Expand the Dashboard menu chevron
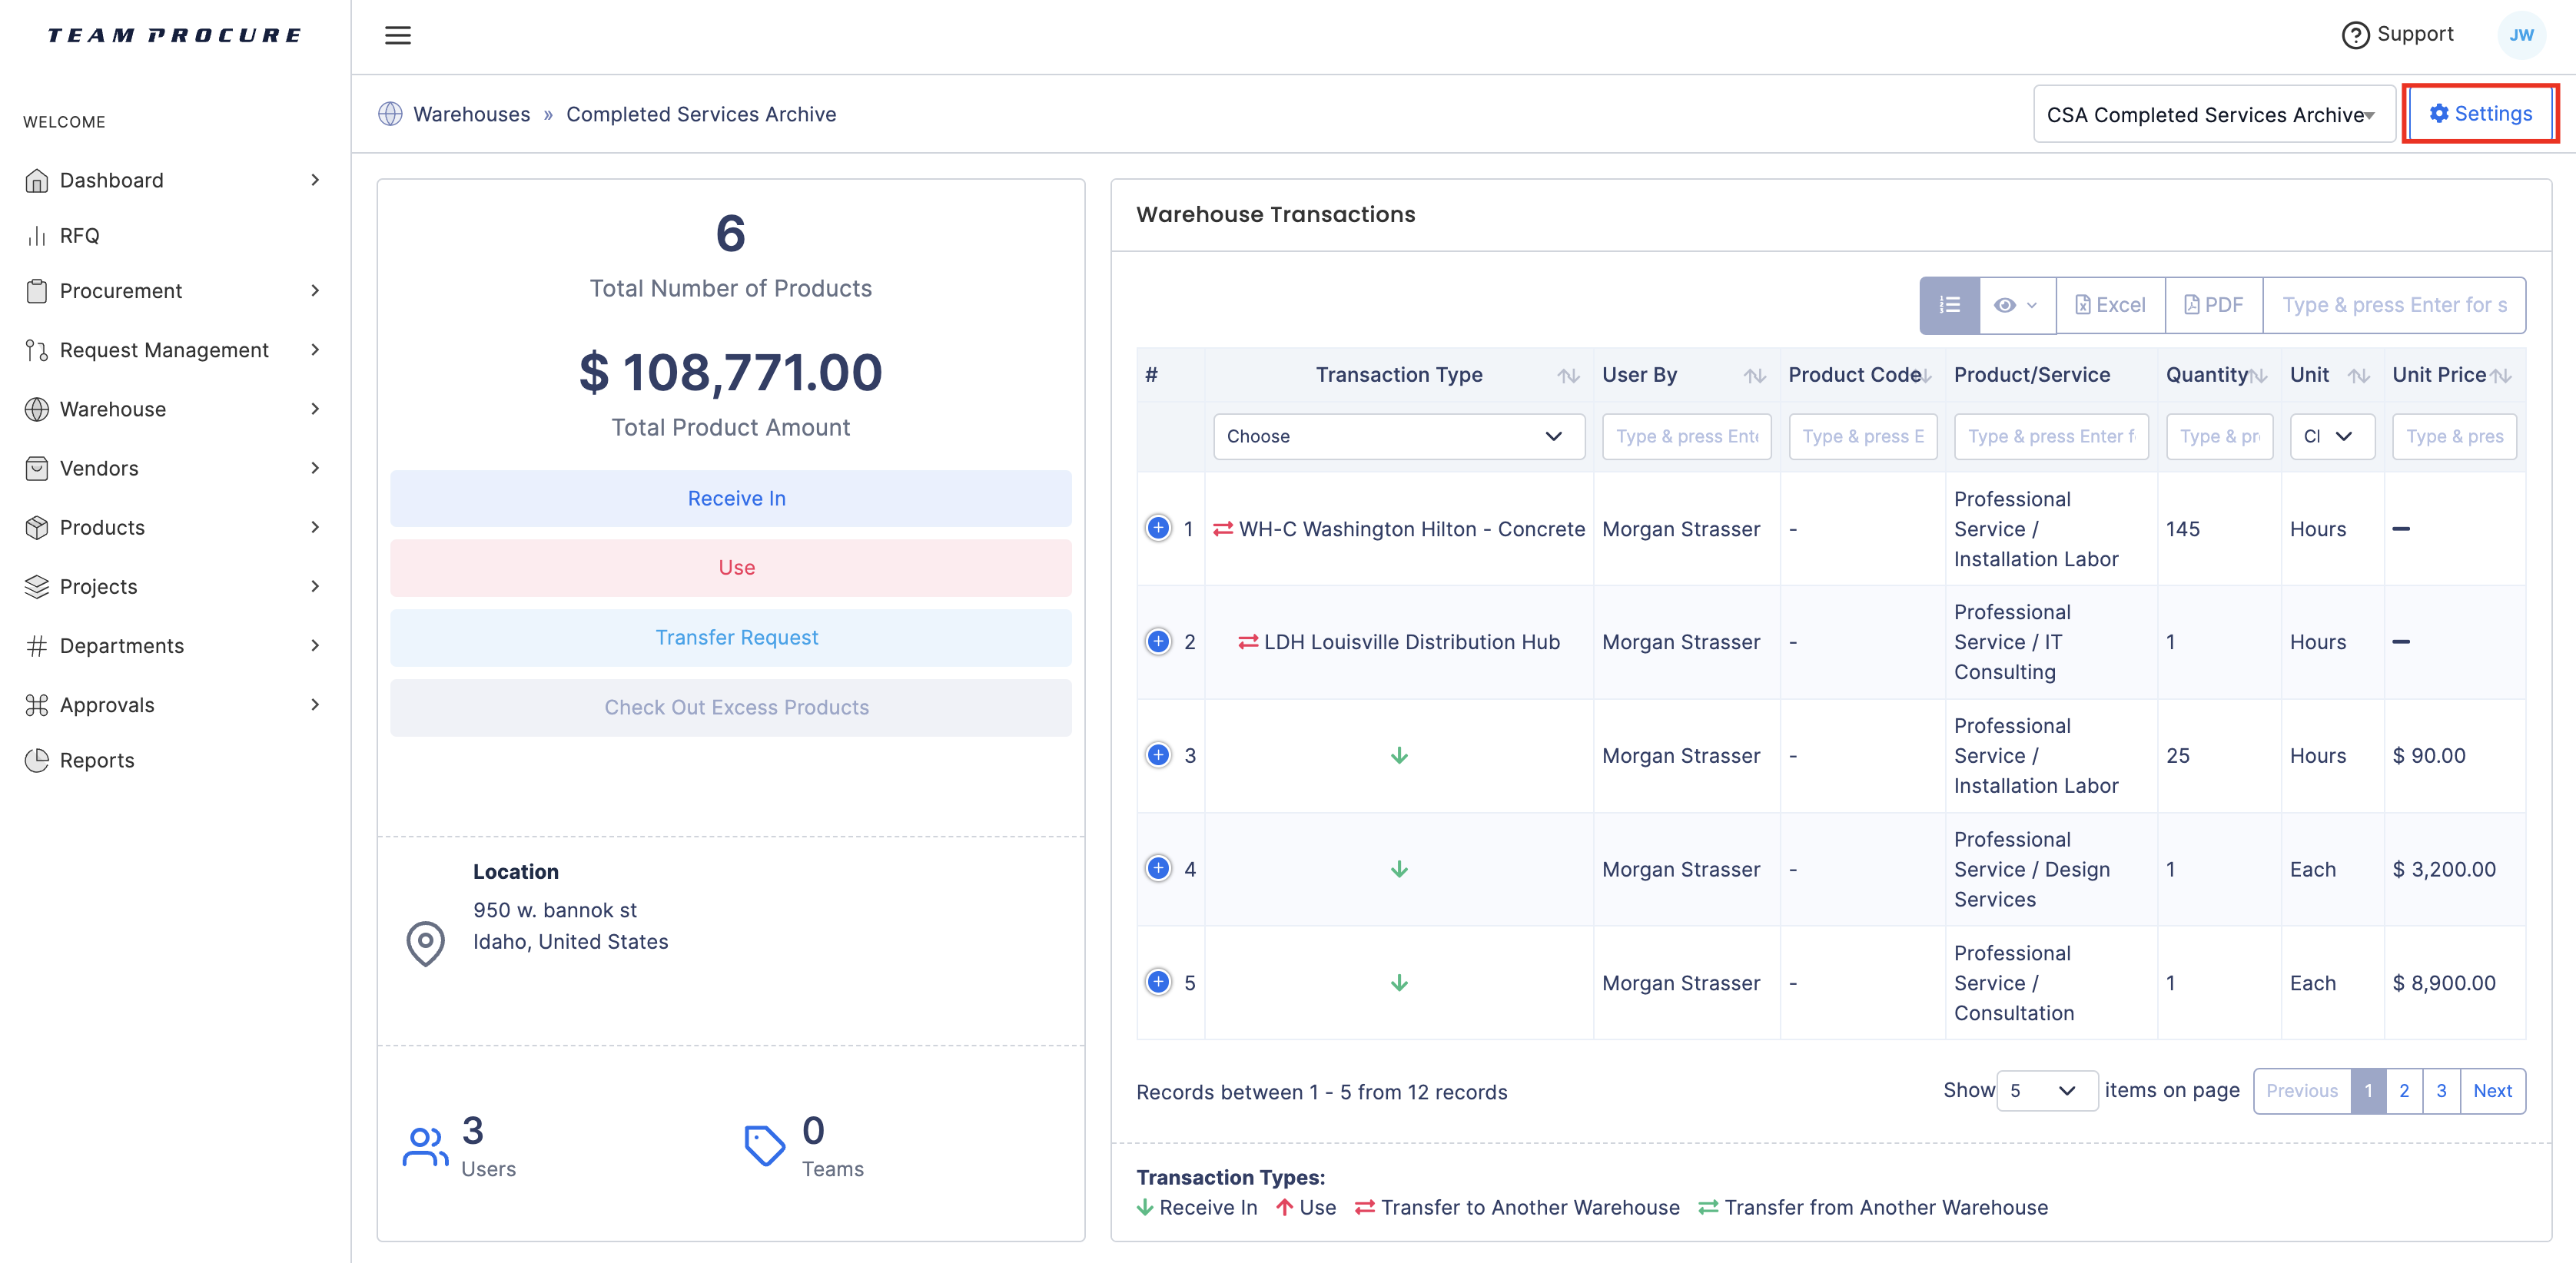 click(315, 180)
